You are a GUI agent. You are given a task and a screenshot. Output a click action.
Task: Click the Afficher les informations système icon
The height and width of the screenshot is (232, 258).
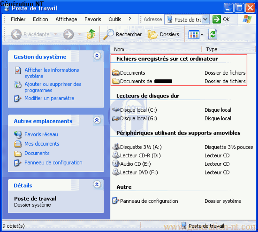click(x=18, y=71)
